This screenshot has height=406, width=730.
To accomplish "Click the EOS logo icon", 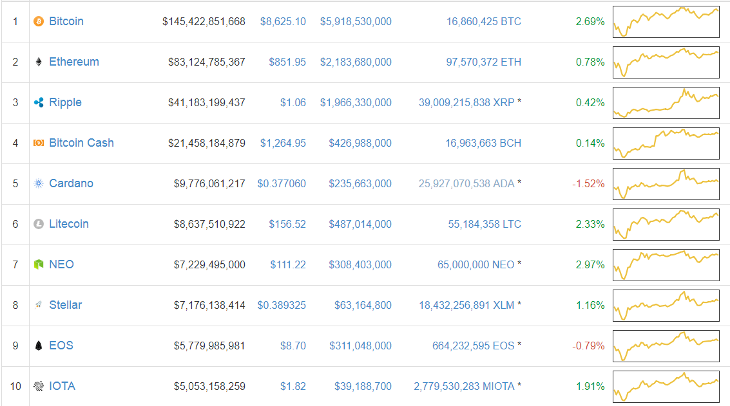I will [x=39, y=345].
